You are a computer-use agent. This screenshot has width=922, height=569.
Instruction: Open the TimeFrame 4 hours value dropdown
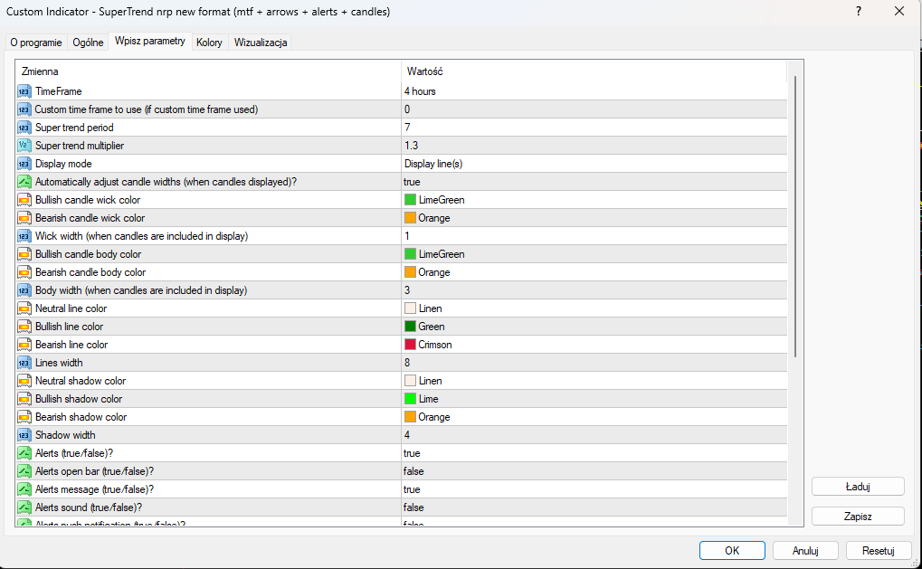click(x=593, y=91)
